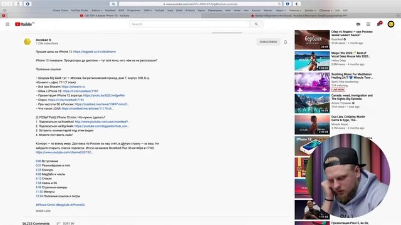Viewport: 401px width, 225px height.
Task: Open the Сбер vs Яндекс video thumbnail
Action: (312, 40)
